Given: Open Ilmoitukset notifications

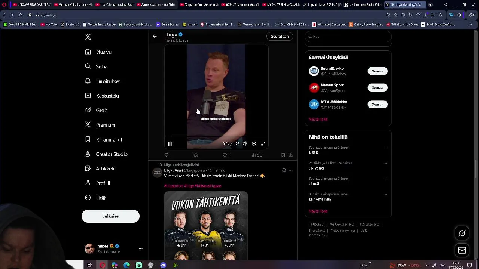Looking at the screenshot, I should pyautogui.click(x=103, y=81).
